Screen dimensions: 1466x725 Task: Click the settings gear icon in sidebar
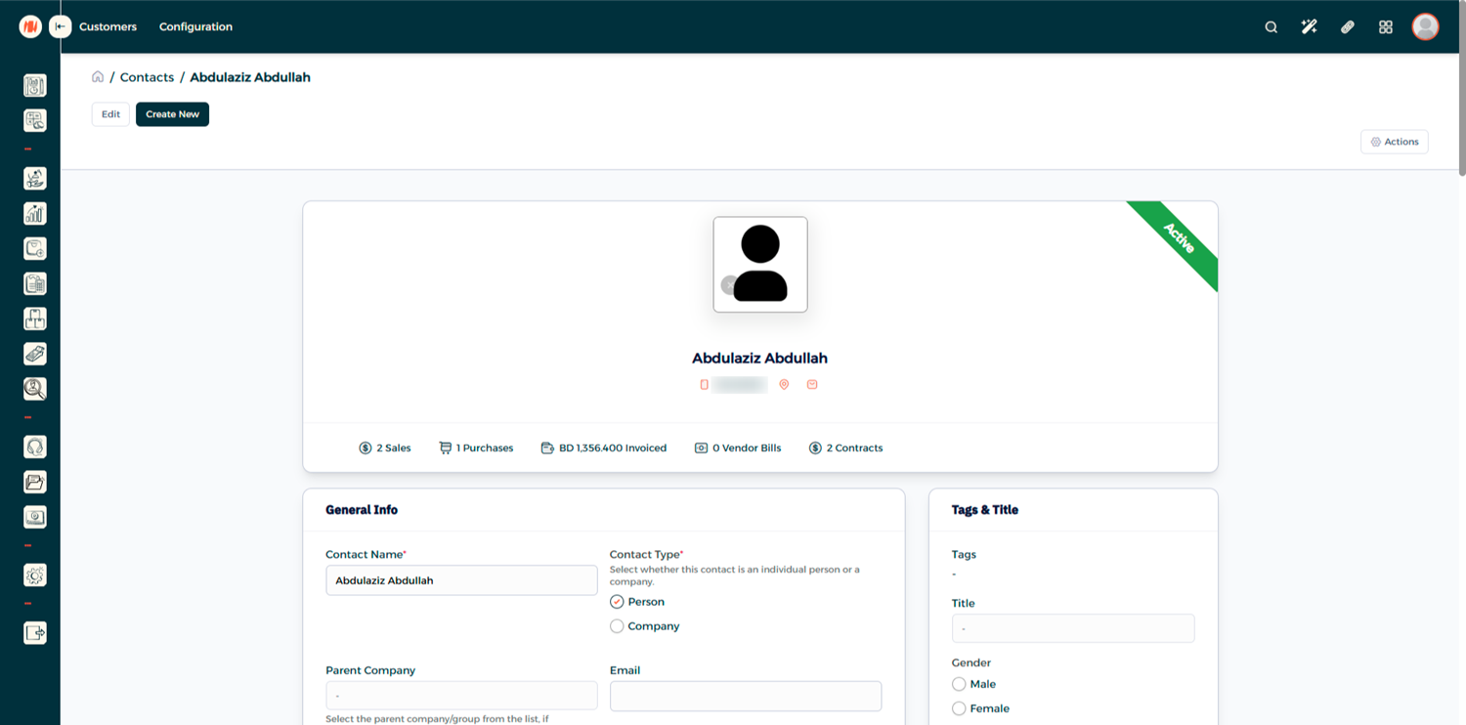(35, 576)
